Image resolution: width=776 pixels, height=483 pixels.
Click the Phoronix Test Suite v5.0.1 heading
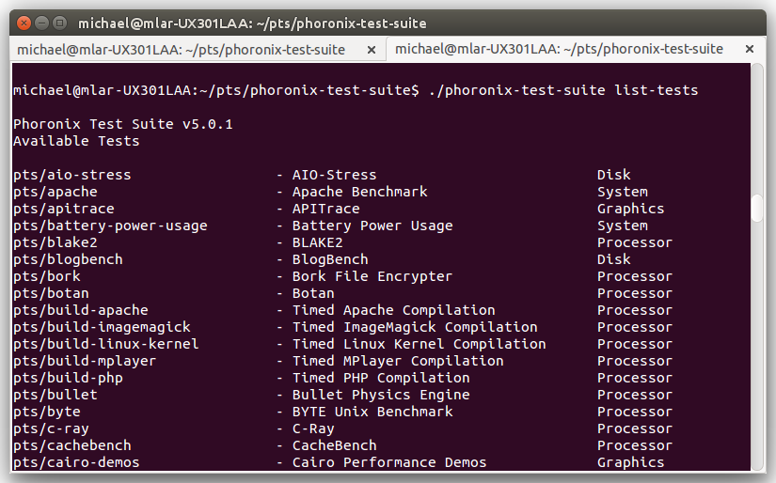122,124
